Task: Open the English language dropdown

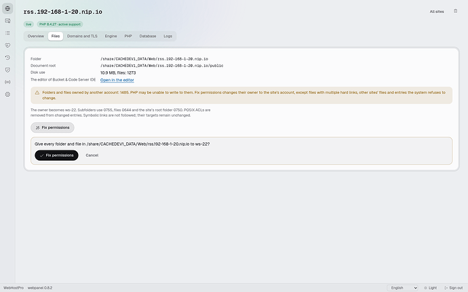Action: [x=404, y=288]
